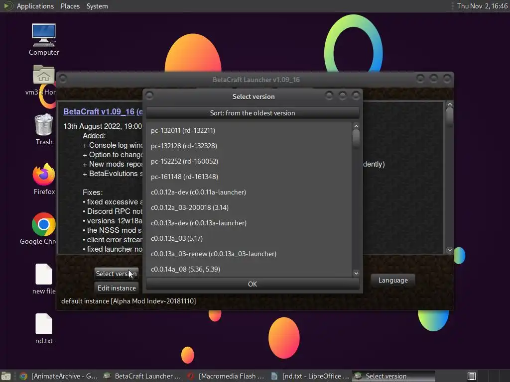The image size is (510, 382).
Task: Close the BetaCraft Launcher window
Action: [x=447, y=79]
